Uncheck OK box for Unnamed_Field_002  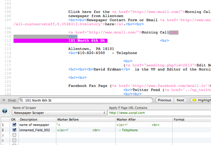(14, 130)
